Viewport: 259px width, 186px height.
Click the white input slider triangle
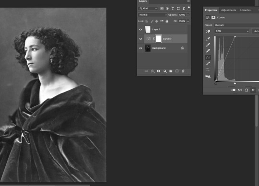(x=235, y=83)
